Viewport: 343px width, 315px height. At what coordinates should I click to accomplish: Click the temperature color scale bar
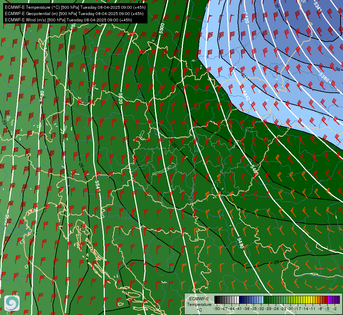coord(277,300)
